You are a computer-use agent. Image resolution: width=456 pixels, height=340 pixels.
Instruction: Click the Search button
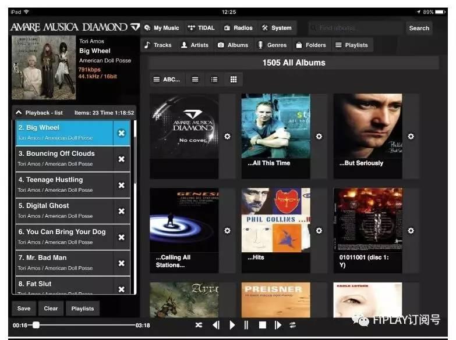click(x=419, y=28)
